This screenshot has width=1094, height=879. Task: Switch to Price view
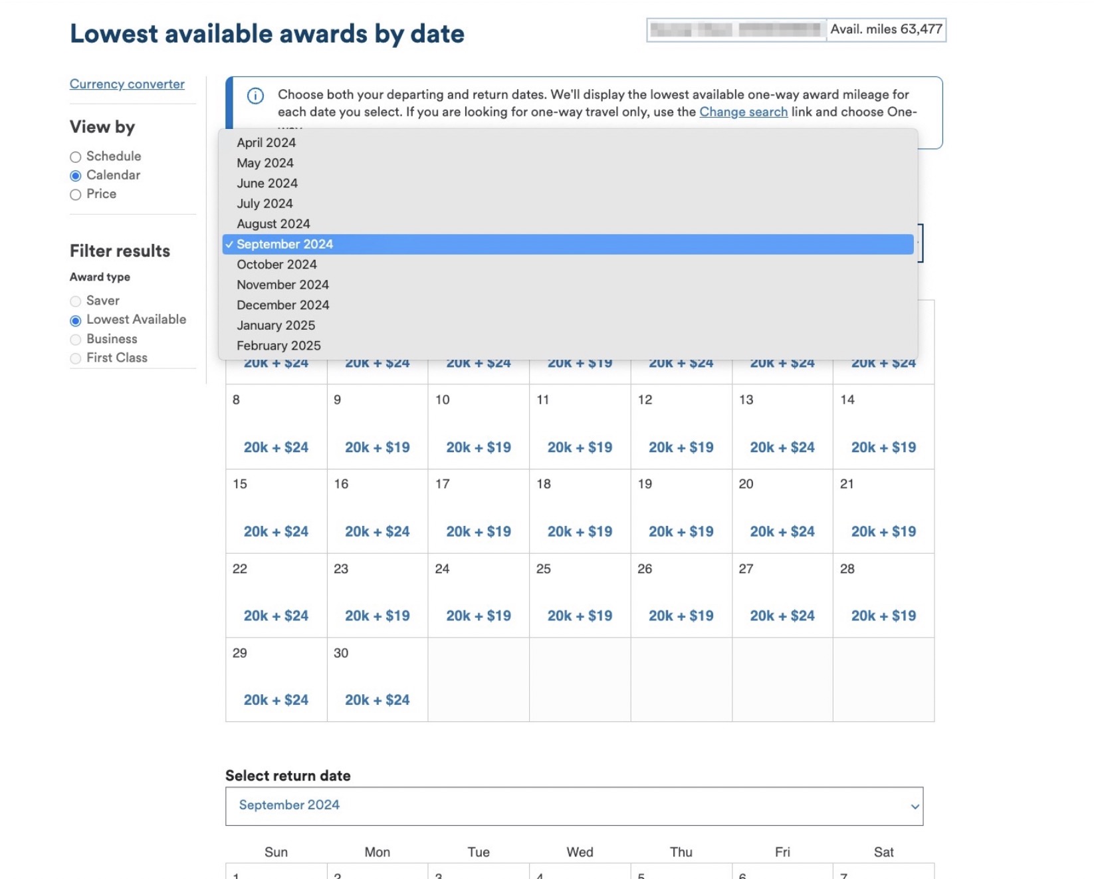point(75,195)
